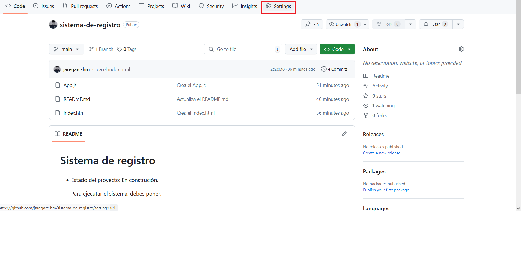Open commit message in the index.html row

196,113
